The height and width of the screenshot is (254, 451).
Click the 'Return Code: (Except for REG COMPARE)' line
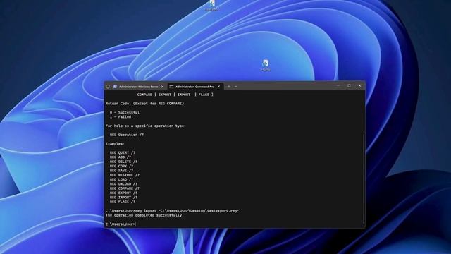point(144,104)
